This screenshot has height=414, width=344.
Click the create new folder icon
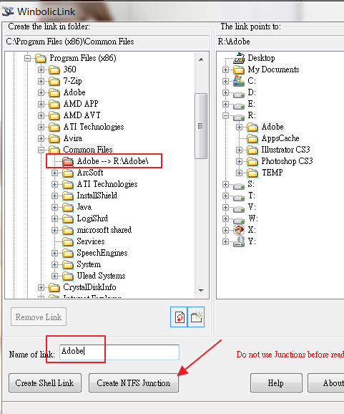pos(196,317)
